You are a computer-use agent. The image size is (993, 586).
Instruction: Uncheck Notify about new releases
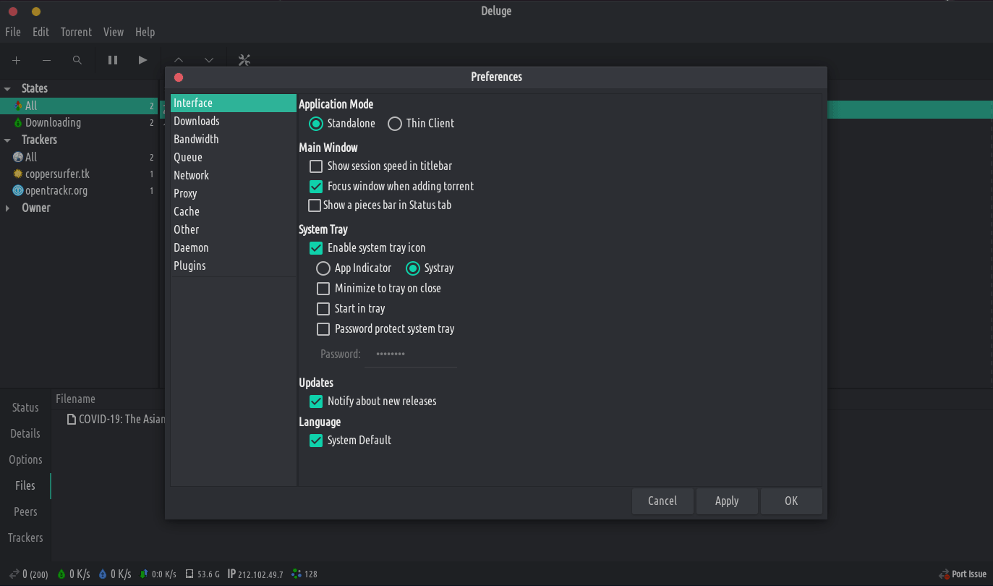click(x=316, y=402)
